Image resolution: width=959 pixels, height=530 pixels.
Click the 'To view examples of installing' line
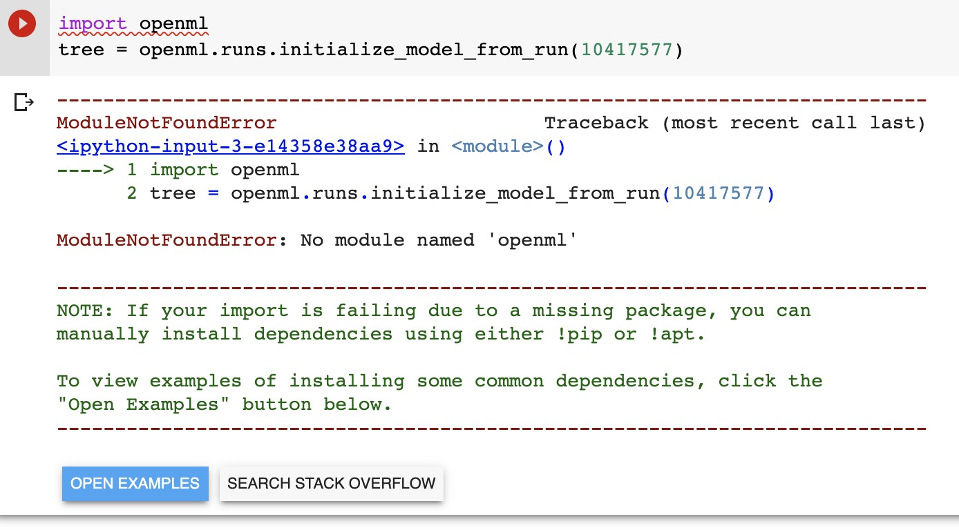coord(439,381)
